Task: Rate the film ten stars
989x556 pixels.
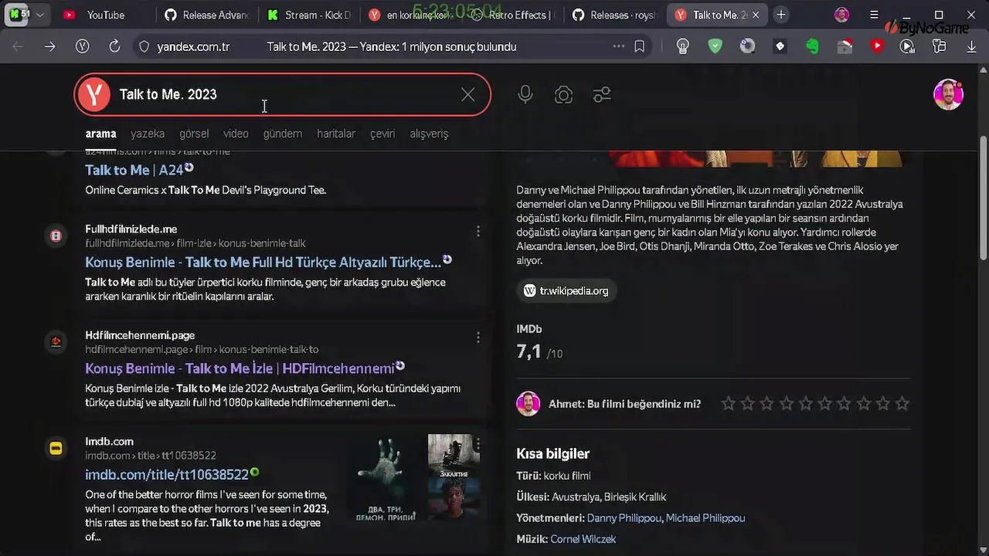Action: coord(902,404)
